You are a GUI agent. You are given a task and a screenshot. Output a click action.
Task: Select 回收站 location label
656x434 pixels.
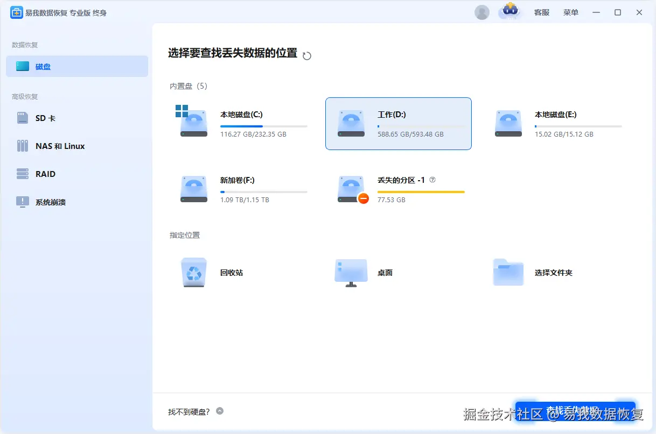click(x=232, y=273)
